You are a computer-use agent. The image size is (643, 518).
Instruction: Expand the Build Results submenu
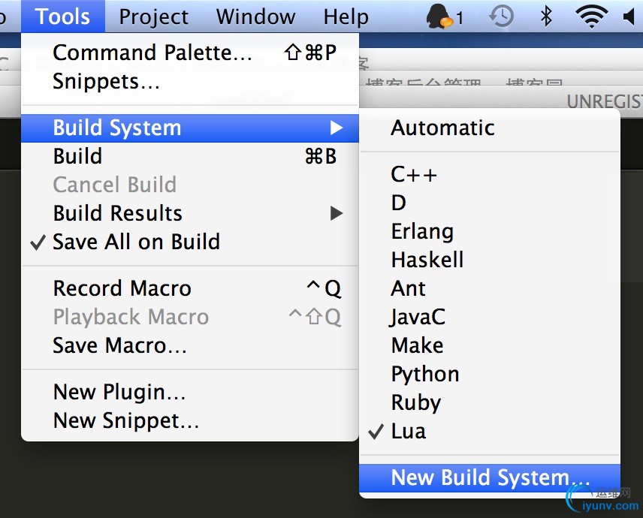point(117,213)
